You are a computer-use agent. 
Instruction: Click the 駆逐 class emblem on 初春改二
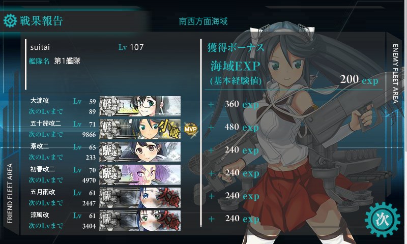coord(110,175)
